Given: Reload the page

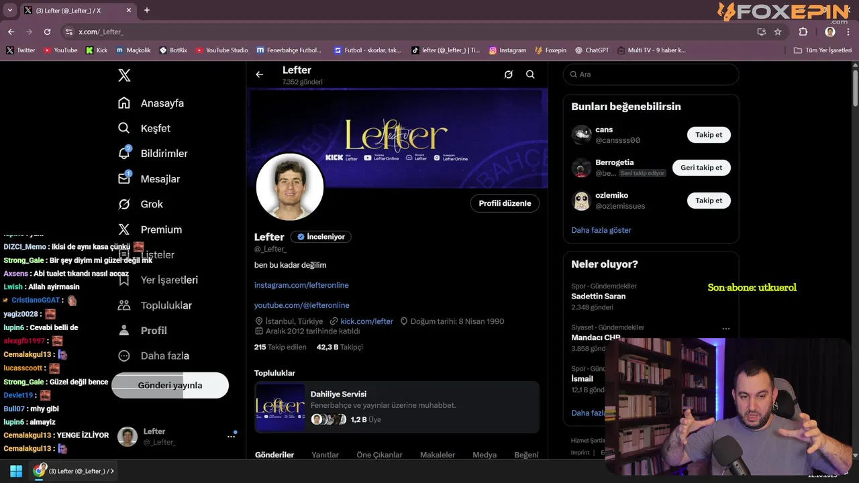Looking at the screenshot, I should [47, 32].
